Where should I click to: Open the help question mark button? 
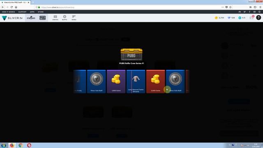(x=258, y=18)
